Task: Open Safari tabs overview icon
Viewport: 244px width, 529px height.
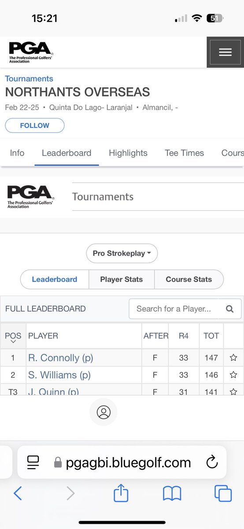Action: [223, 493]
